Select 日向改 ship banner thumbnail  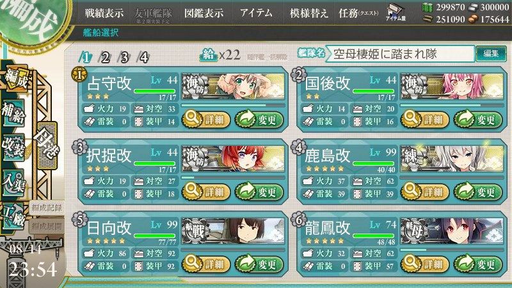(233, 231)
